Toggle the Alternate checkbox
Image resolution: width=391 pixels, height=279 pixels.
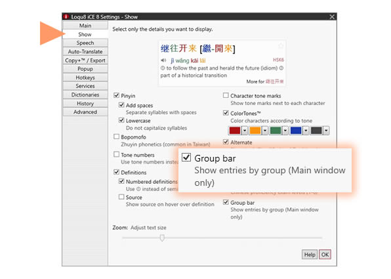click(x=226, y=142)
